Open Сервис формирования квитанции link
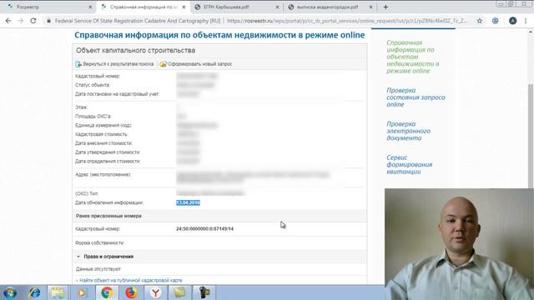 tap(409, 165)
